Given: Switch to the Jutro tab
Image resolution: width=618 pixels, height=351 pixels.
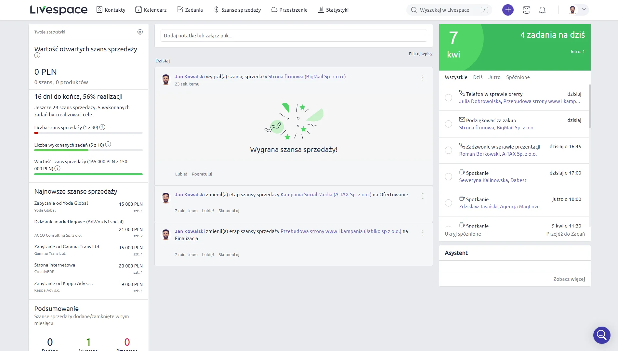Looking at the screenshot, I should coord(494,77).
